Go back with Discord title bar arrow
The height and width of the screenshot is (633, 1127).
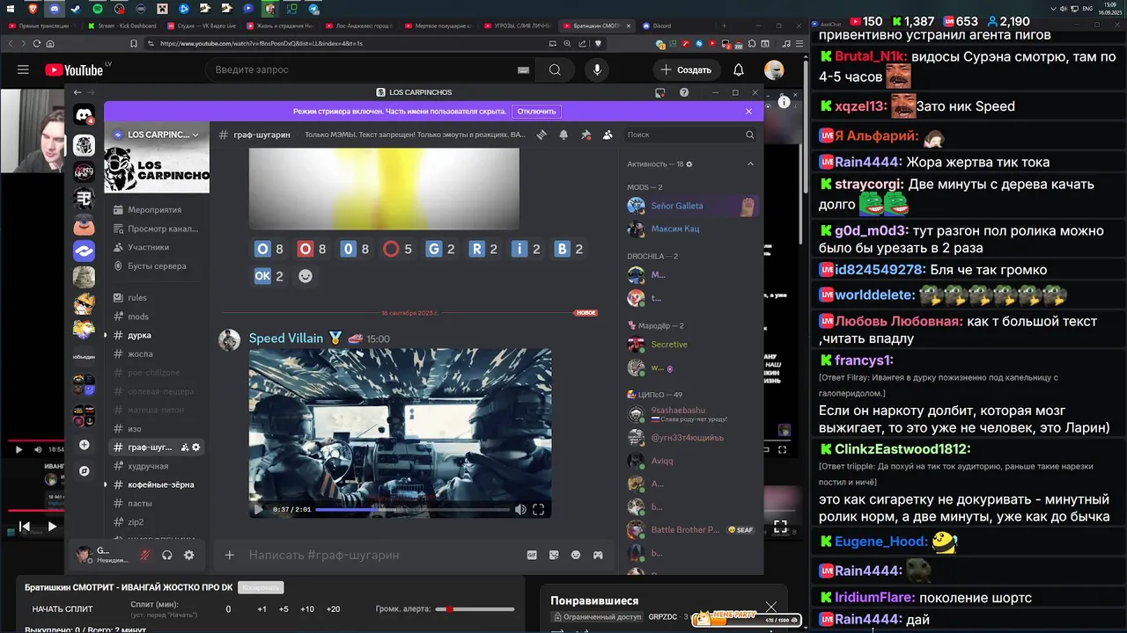click(77, 92)
